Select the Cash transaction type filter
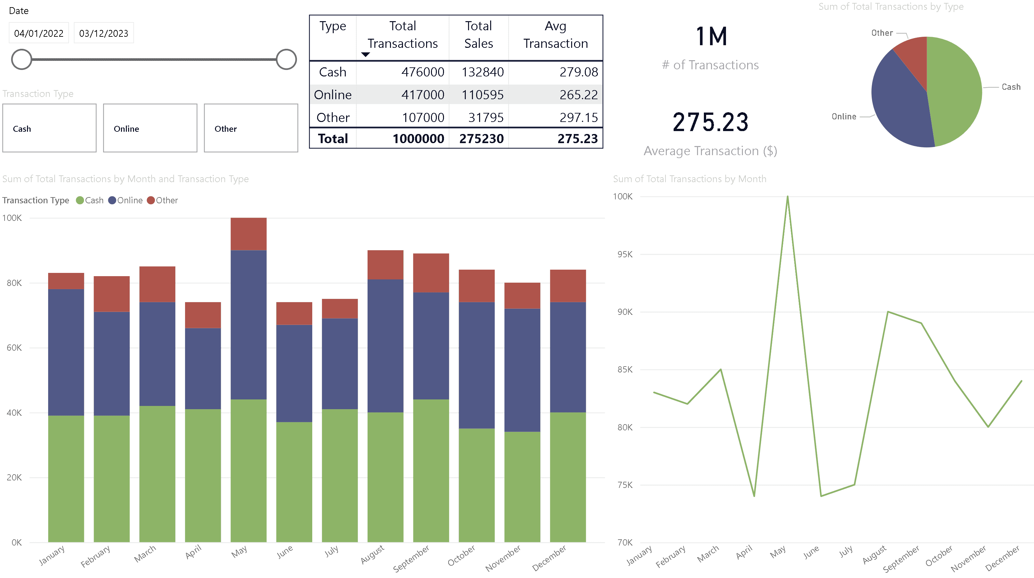The width and height of the screenshot is (1034, 578). pos(49,128)
